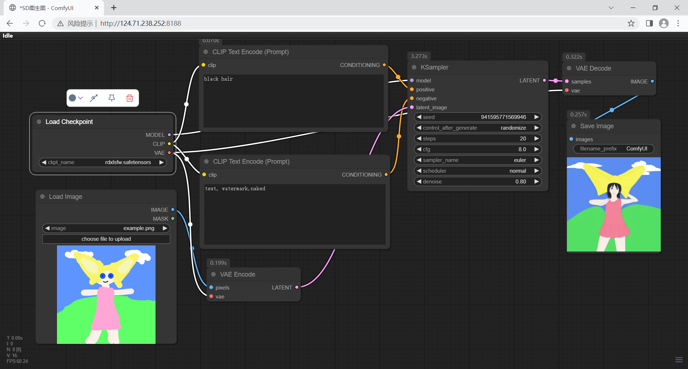The width and height of the screenshot is (688, 369).
Task: Collapse the Load Image node via its title dot
Action: pyautogui.click(x=42, y=197)
